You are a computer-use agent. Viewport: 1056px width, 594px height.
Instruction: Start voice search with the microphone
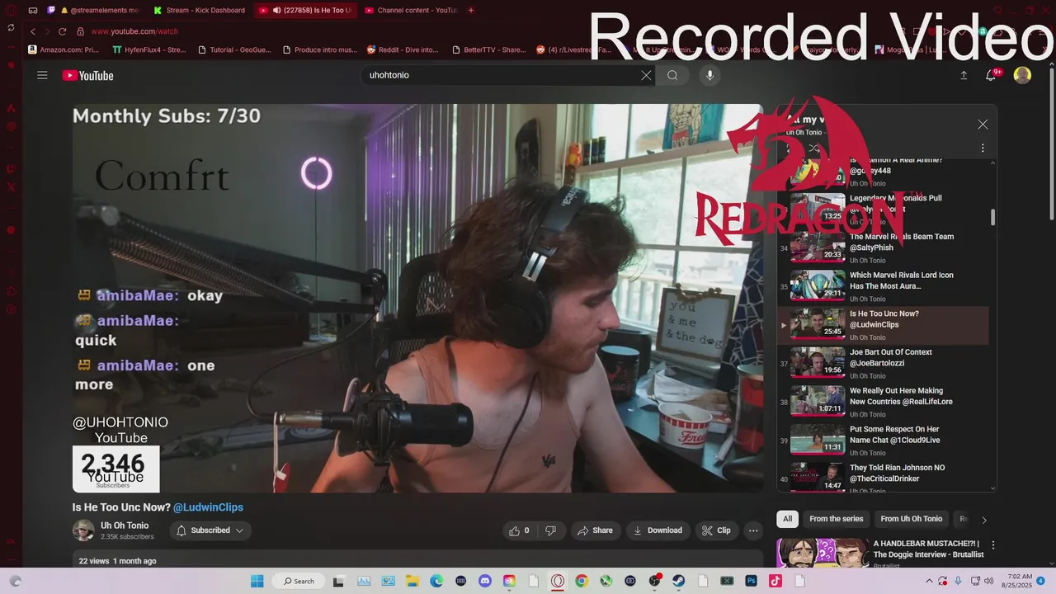tap(709, 75)
